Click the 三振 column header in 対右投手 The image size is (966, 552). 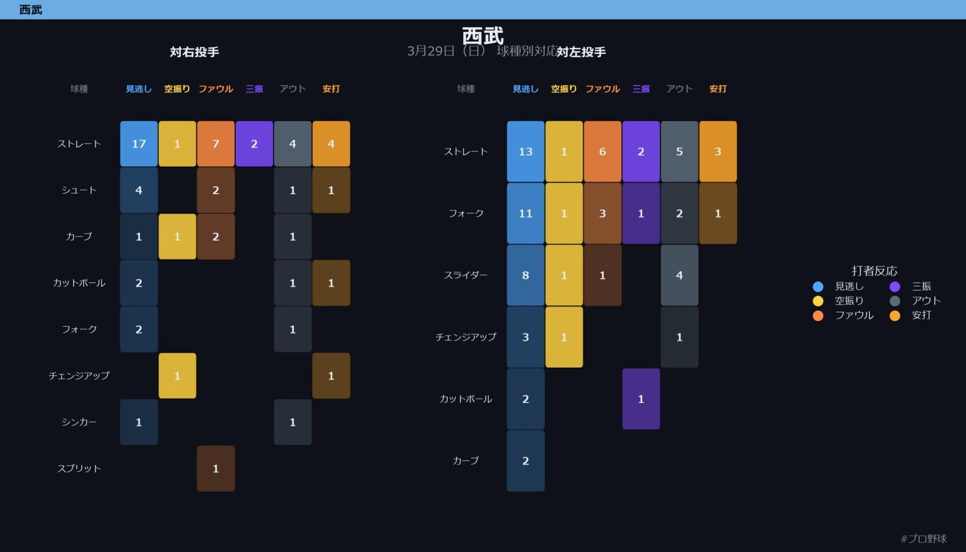[x=254, y=89]
